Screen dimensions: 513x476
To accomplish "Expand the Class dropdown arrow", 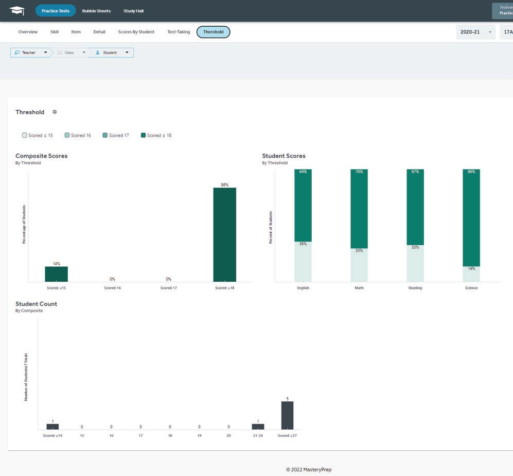I will 84,53.
